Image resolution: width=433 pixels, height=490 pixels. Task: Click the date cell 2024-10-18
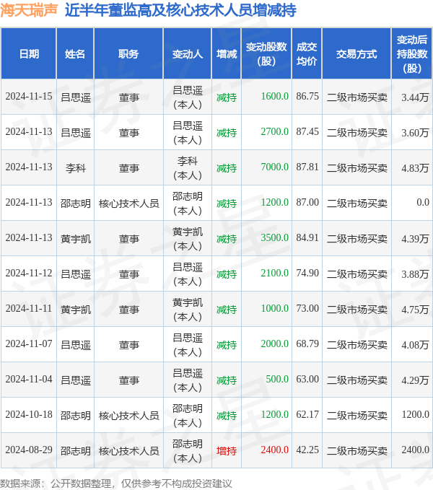29,414
